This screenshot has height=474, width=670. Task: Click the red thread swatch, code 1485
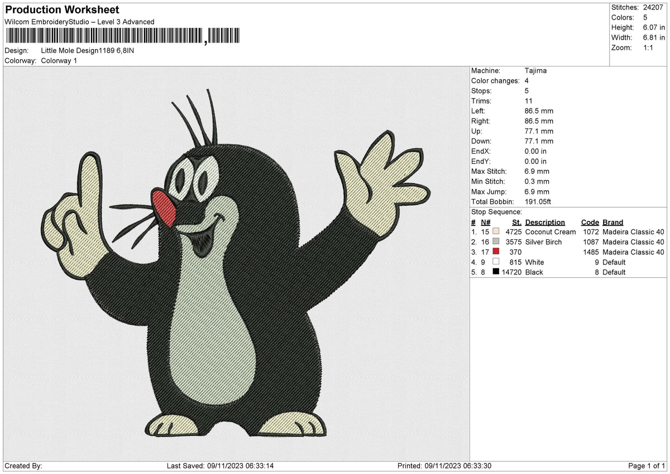[x=496, y=252]
